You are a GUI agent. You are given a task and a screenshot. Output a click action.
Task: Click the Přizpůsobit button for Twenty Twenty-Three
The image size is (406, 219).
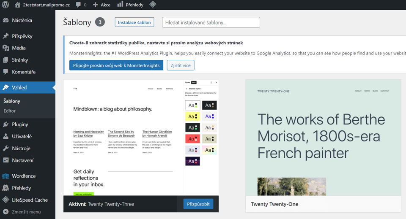(198, 204)
